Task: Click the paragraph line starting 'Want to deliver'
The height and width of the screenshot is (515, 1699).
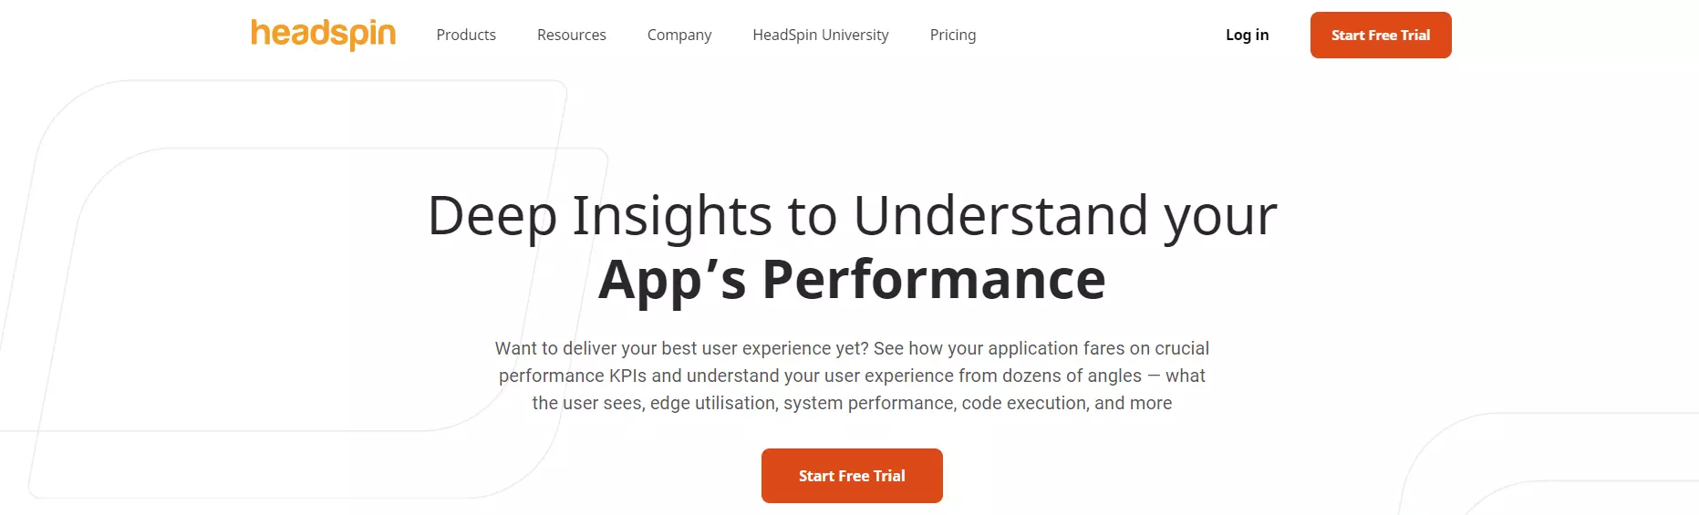Action: click(x=852, y=348)
